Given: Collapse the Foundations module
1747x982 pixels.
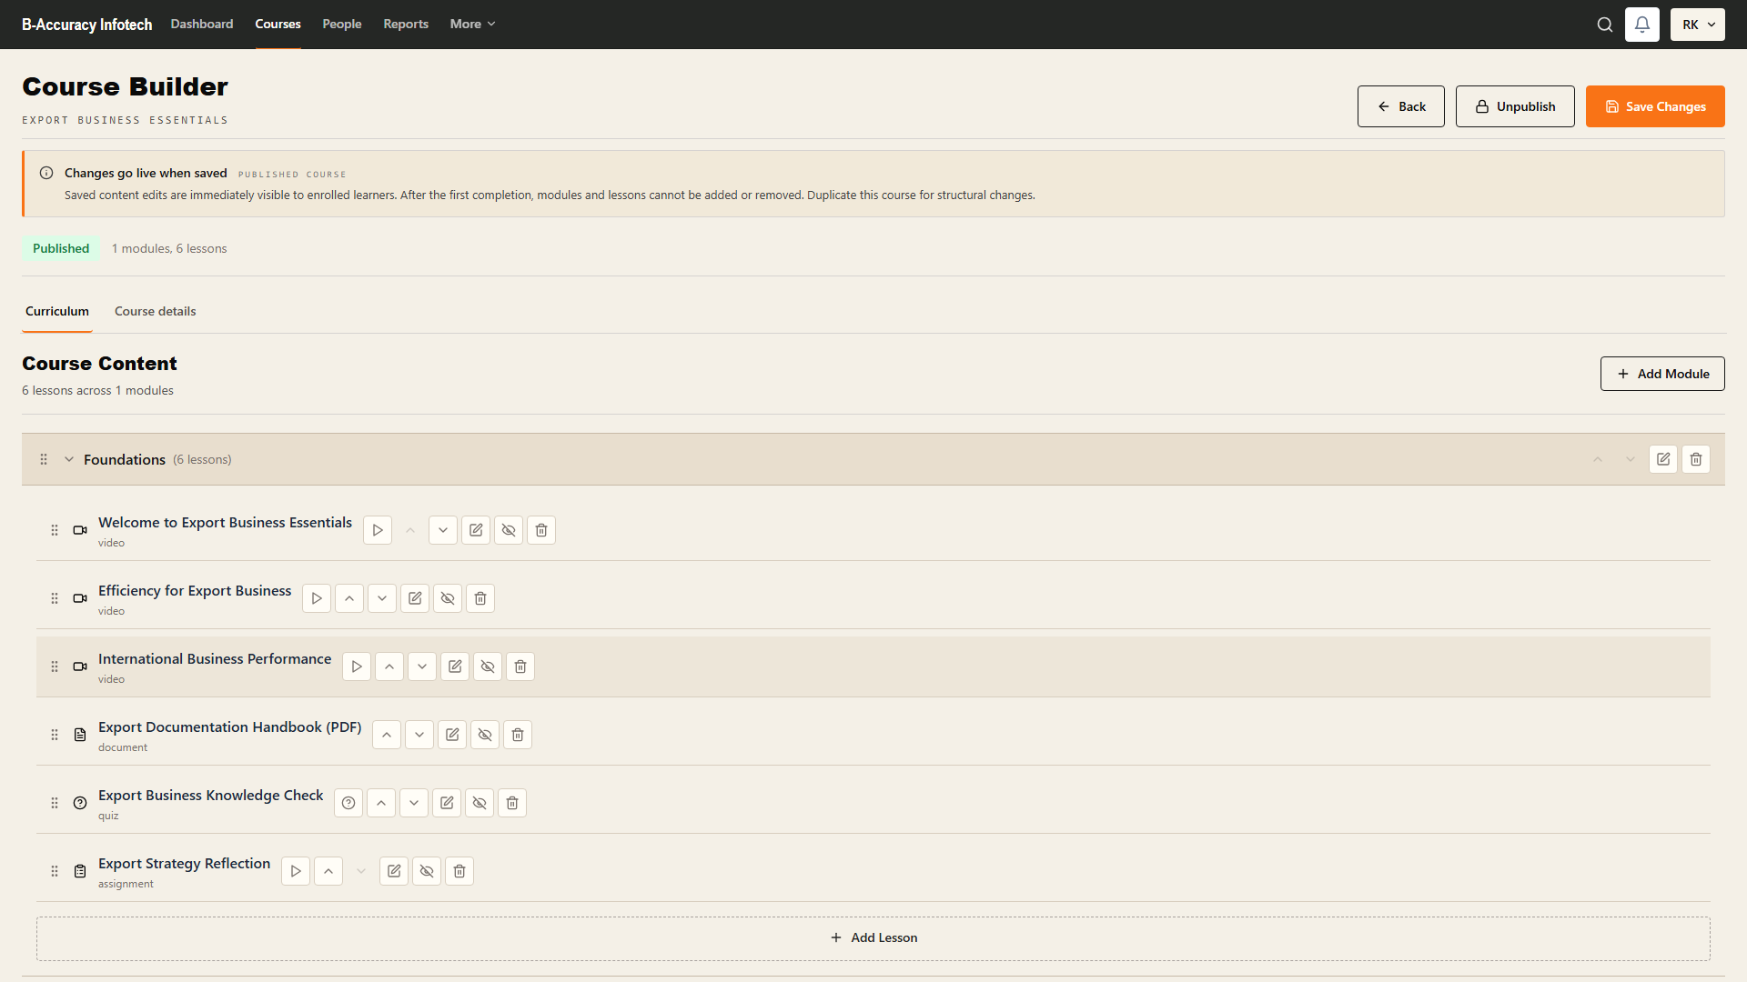Looking at the screenshot, I should (69, 459).
